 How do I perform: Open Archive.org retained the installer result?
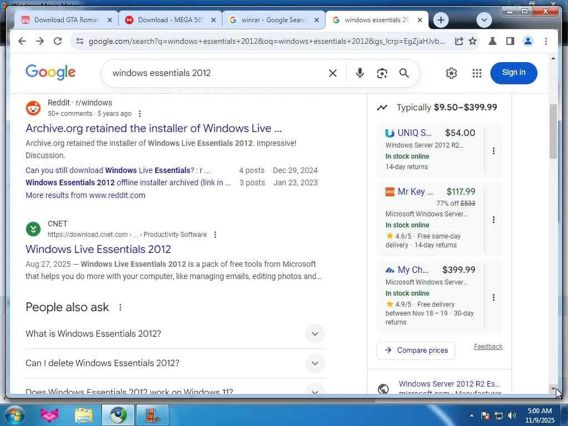click(x=154, y=128)
